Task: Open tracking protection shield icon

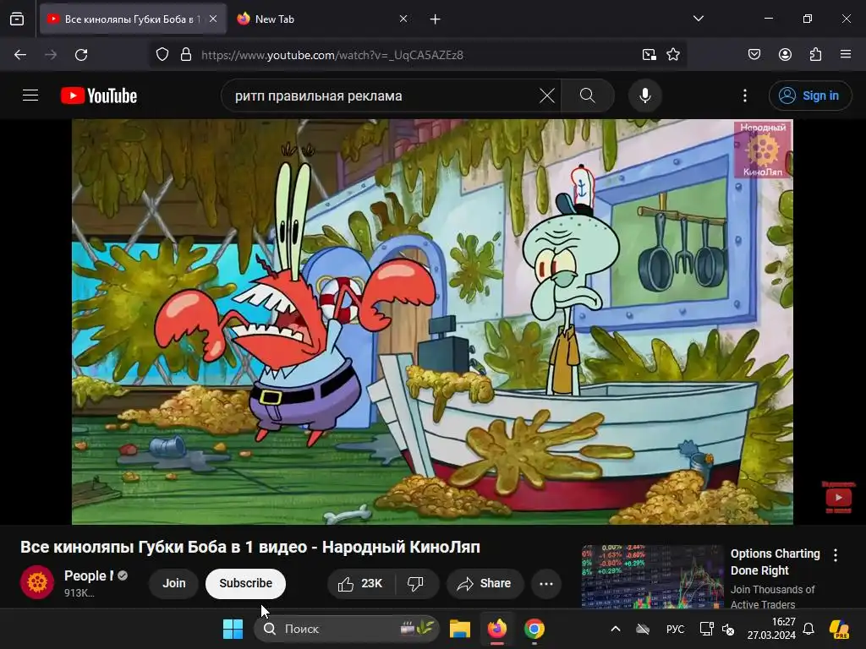Action: point(162,55)
